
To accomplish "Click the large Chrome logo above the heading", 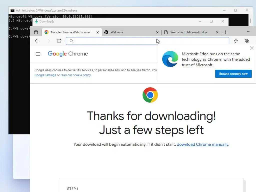I will click(150, 95).
